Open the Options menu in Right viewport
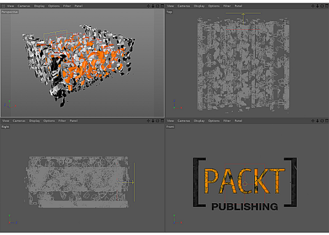The image size is (329, 235). point(49,120)
